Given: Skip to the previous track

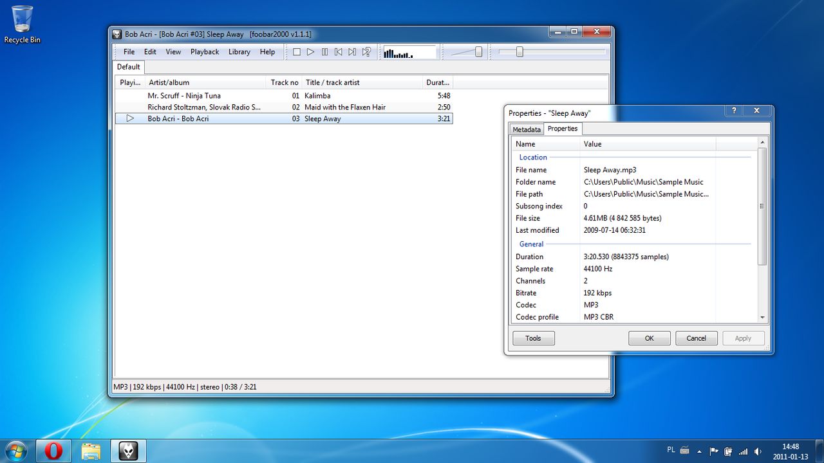Looking at the screenshot, I should click(x=339, y=52).
